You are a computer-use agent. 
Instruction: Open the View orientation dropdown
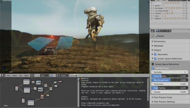coord(45,75)
